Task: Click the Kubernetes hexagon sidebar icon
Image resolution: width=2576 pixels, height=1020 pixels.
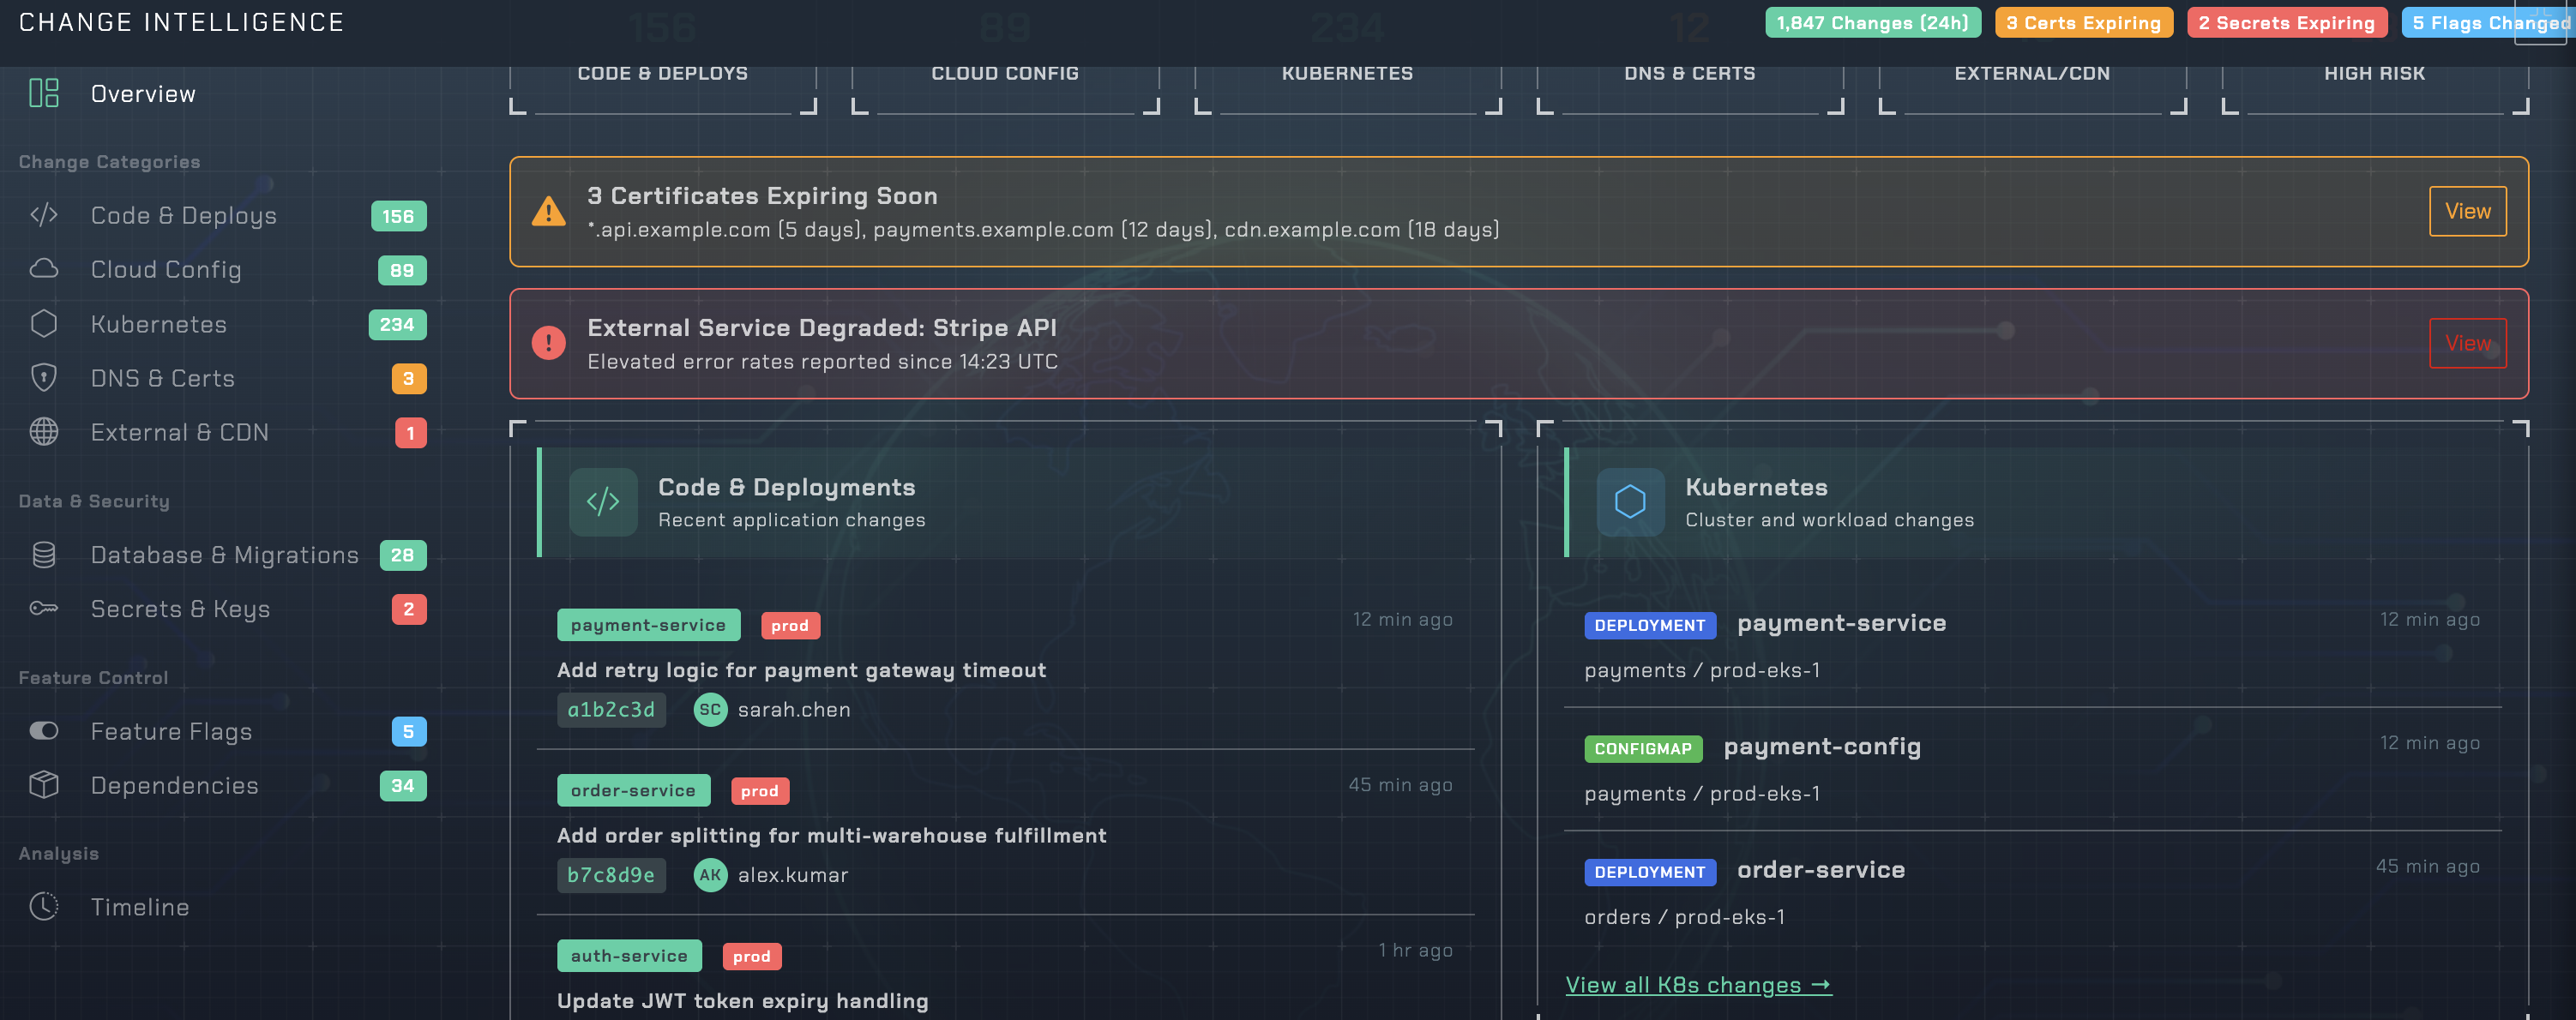Action: pyautogui.click(x=44, y=324)
